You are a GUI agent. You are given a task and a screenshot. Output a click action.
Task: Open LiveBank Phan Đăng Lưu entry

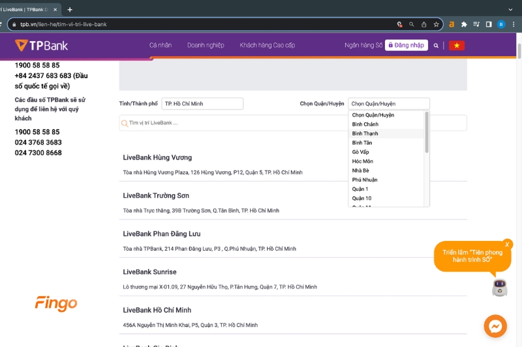[161, 234]
